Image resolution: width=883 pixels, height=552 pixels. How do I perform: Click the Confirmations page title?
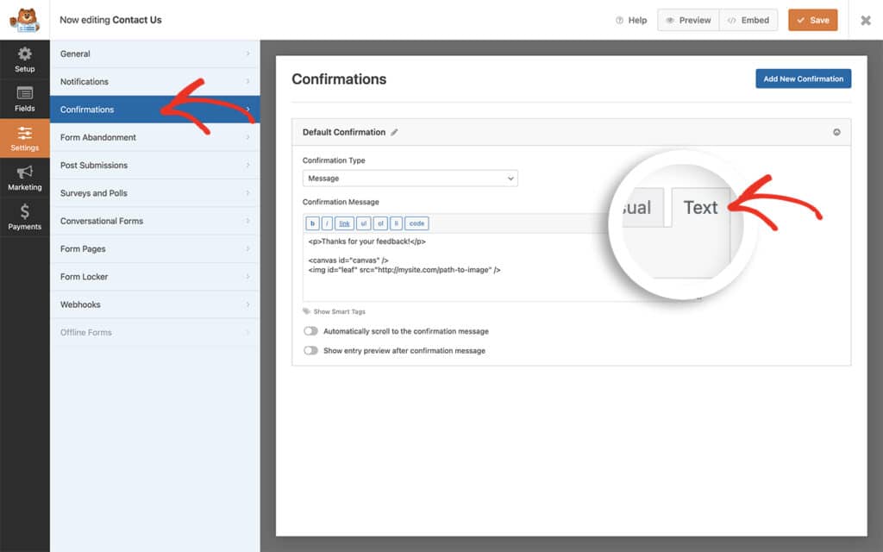339,78
